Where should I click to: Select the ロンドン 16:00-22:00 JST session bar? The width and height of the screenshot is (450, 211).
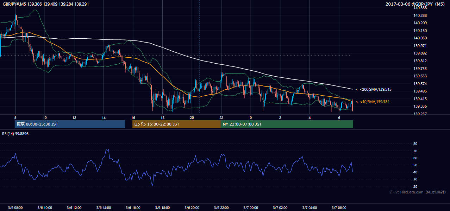[x=176, y=124]
